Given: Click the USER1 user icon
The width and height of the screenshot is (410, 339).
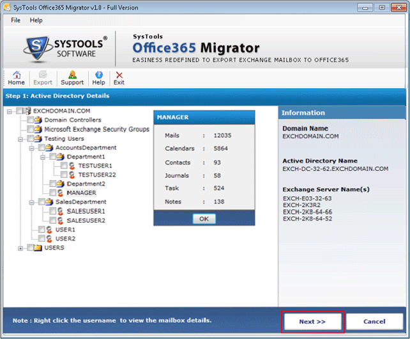Looking at the screenshot, I should tap(49, 230).
